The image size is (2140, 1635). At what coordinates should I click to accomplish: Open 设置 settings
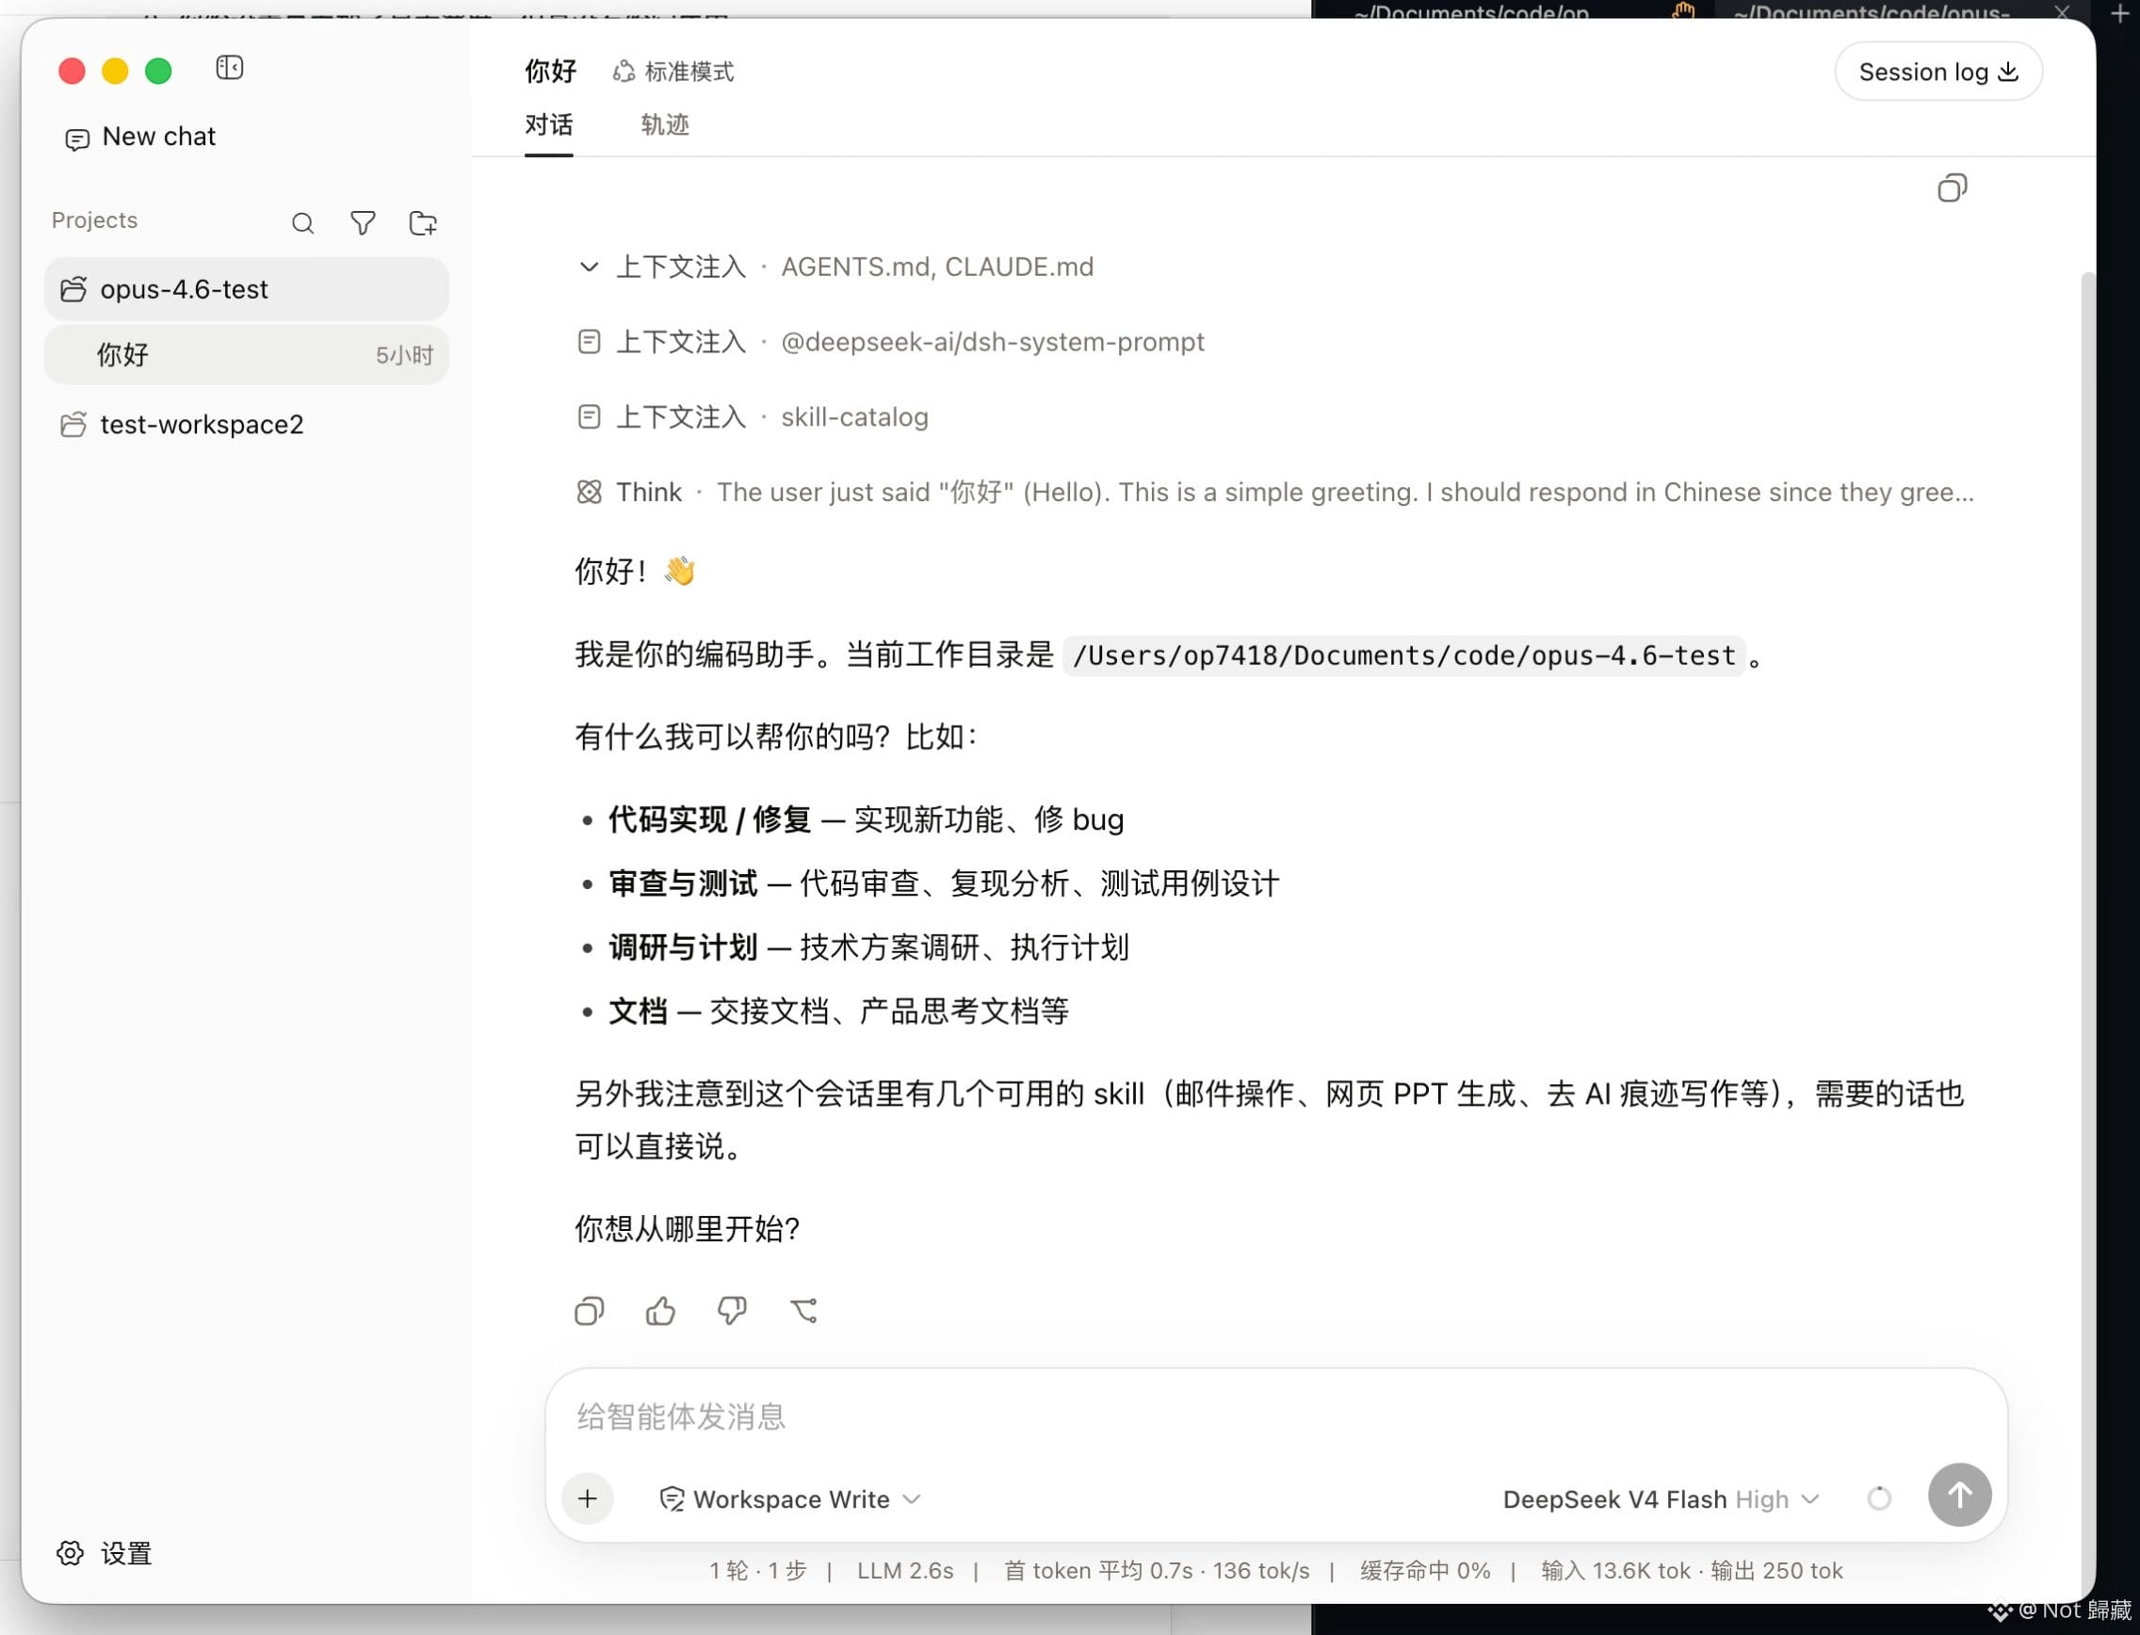tap(105, 1552)
